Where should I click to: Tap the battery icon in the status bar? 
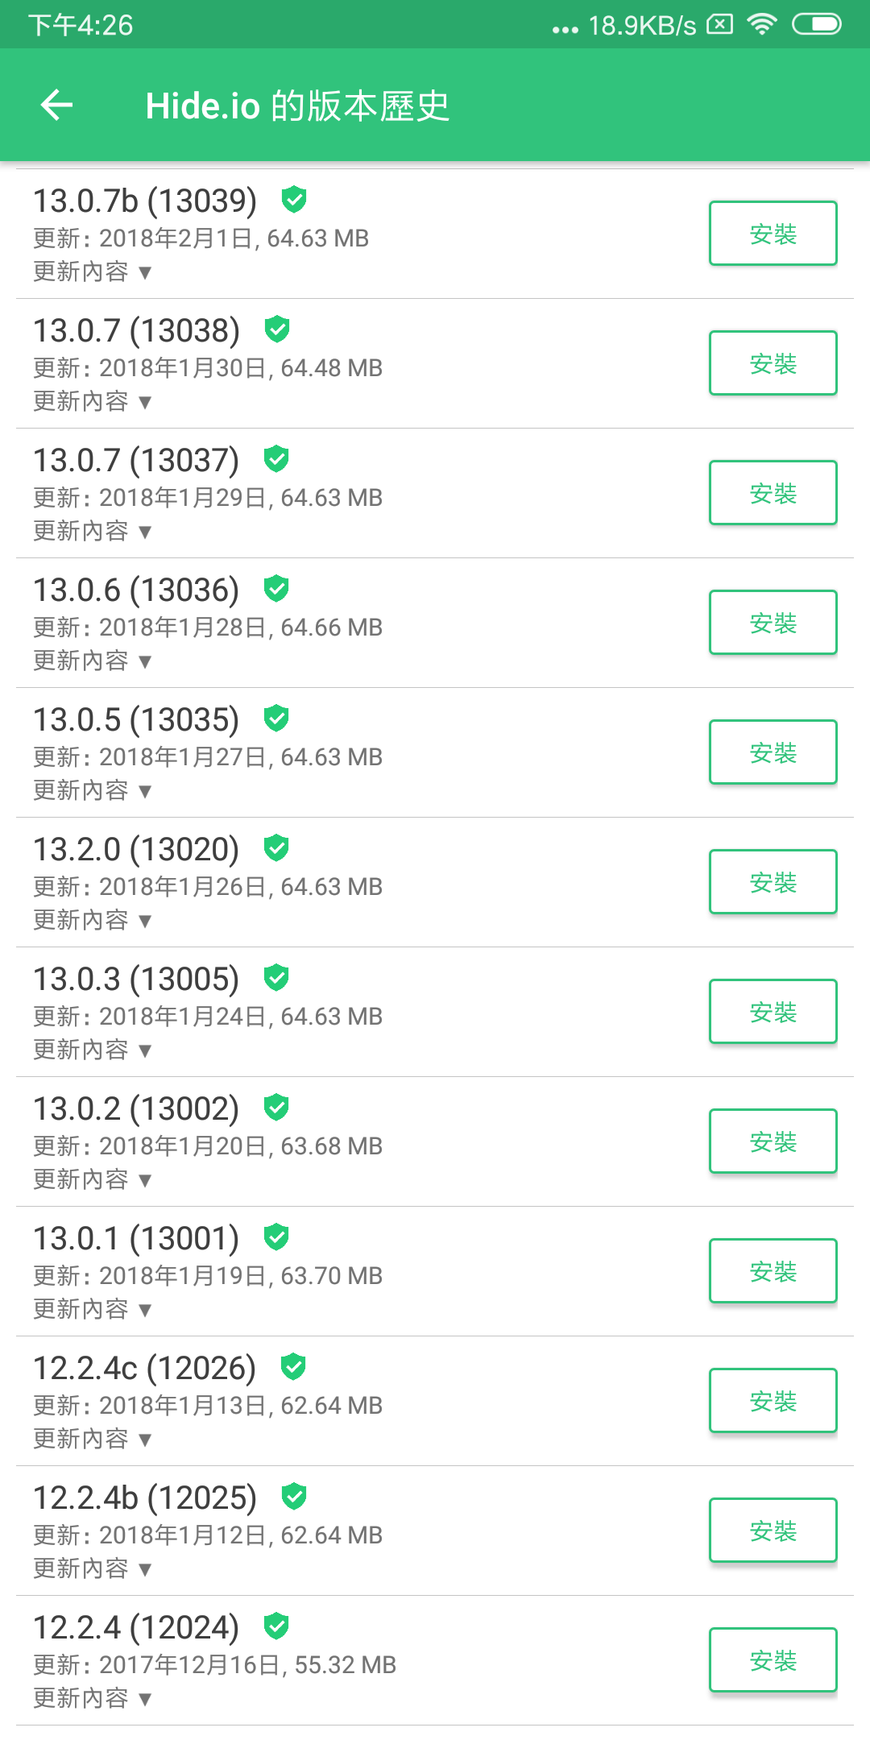click(x=817, y=24)
